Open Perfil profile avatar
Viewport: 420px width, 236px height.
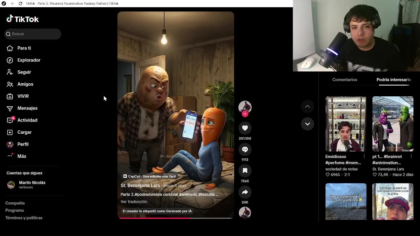click(x=10, y=144)
